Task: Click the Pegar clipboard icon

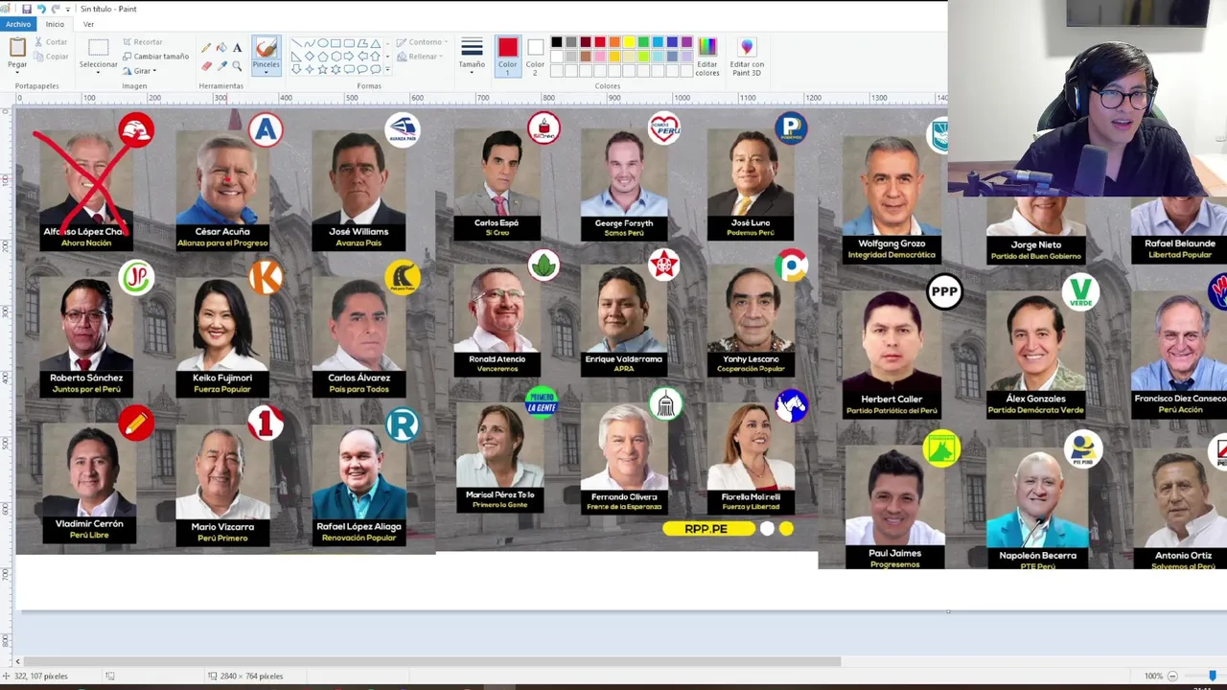Action: (x=17, y=47)
